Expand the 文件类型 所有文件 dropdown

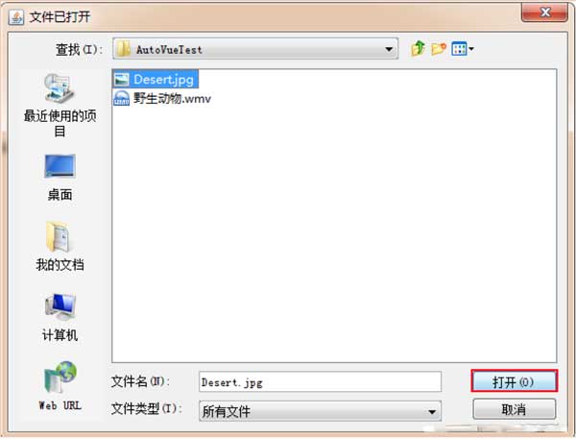432,411
